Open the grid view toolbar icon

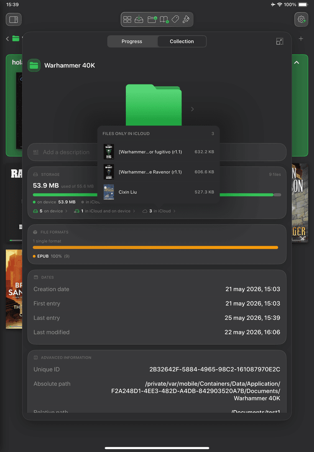tap(128, 19)
